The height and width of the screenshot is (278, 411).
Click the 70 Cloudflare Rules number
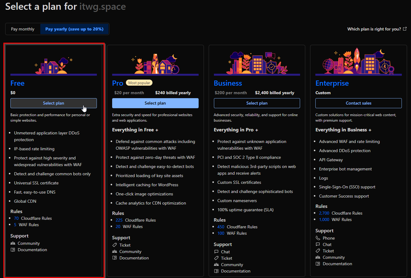click(16, 218)
